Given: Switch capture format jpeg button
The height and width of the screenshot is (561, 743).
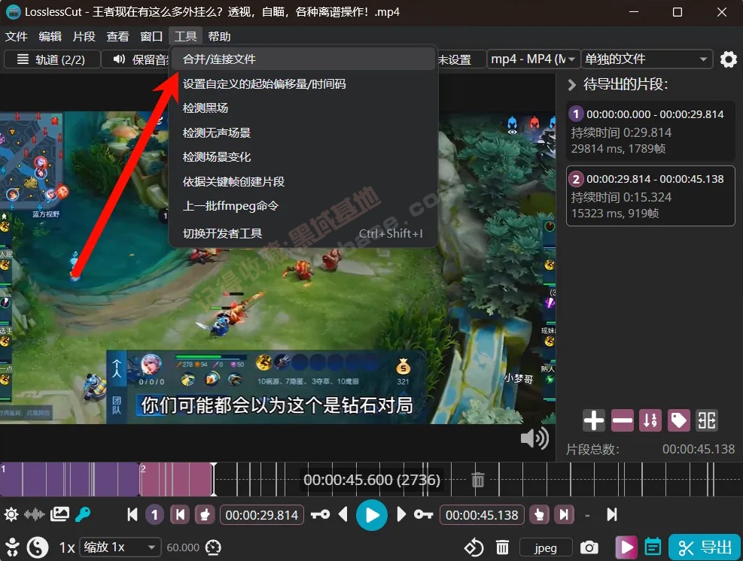Looking at the screenshot, I should click(x=546, y=547).
